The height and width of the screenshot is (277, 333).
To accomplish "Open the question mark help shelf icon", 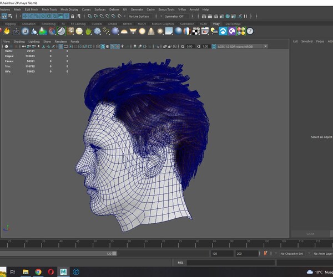I will 250,31.
